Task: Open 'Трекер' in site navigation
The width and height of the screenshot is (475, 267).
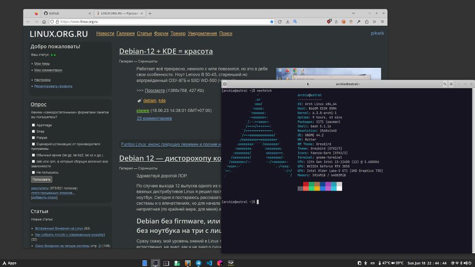Action: tap(178, 34)
